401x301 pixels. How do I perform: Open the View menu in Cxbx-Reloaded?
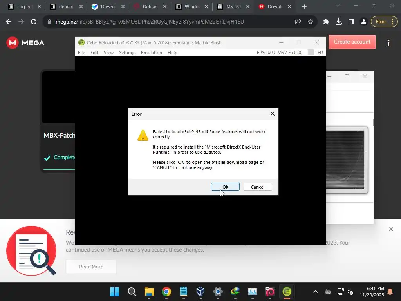tap(108, 53)
